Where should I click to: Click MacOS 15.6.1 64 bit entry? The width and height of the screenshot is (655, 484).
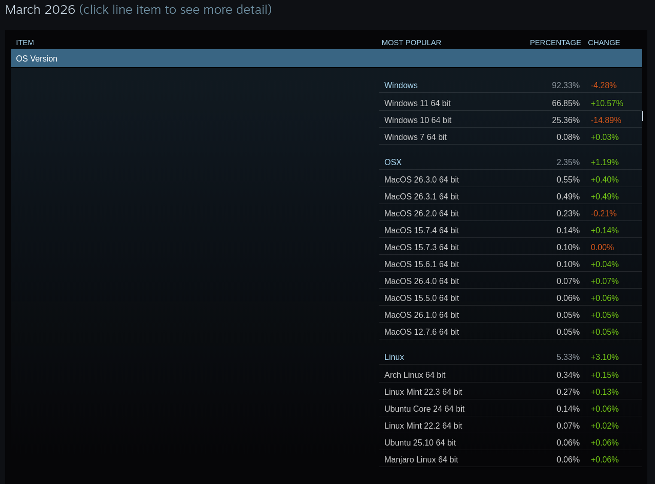click(510, 264)
